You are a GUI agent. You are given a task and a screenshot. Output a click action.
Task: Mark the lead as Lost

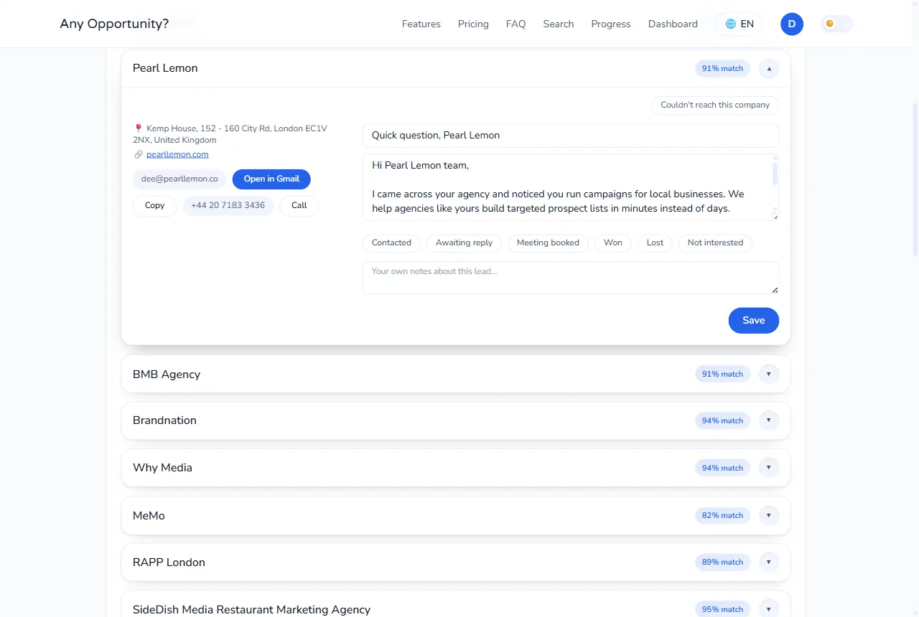(655, 243)
